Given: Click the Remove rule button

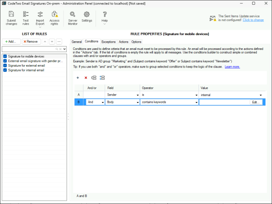Looking at the screenshot, I should coord(32,42).
